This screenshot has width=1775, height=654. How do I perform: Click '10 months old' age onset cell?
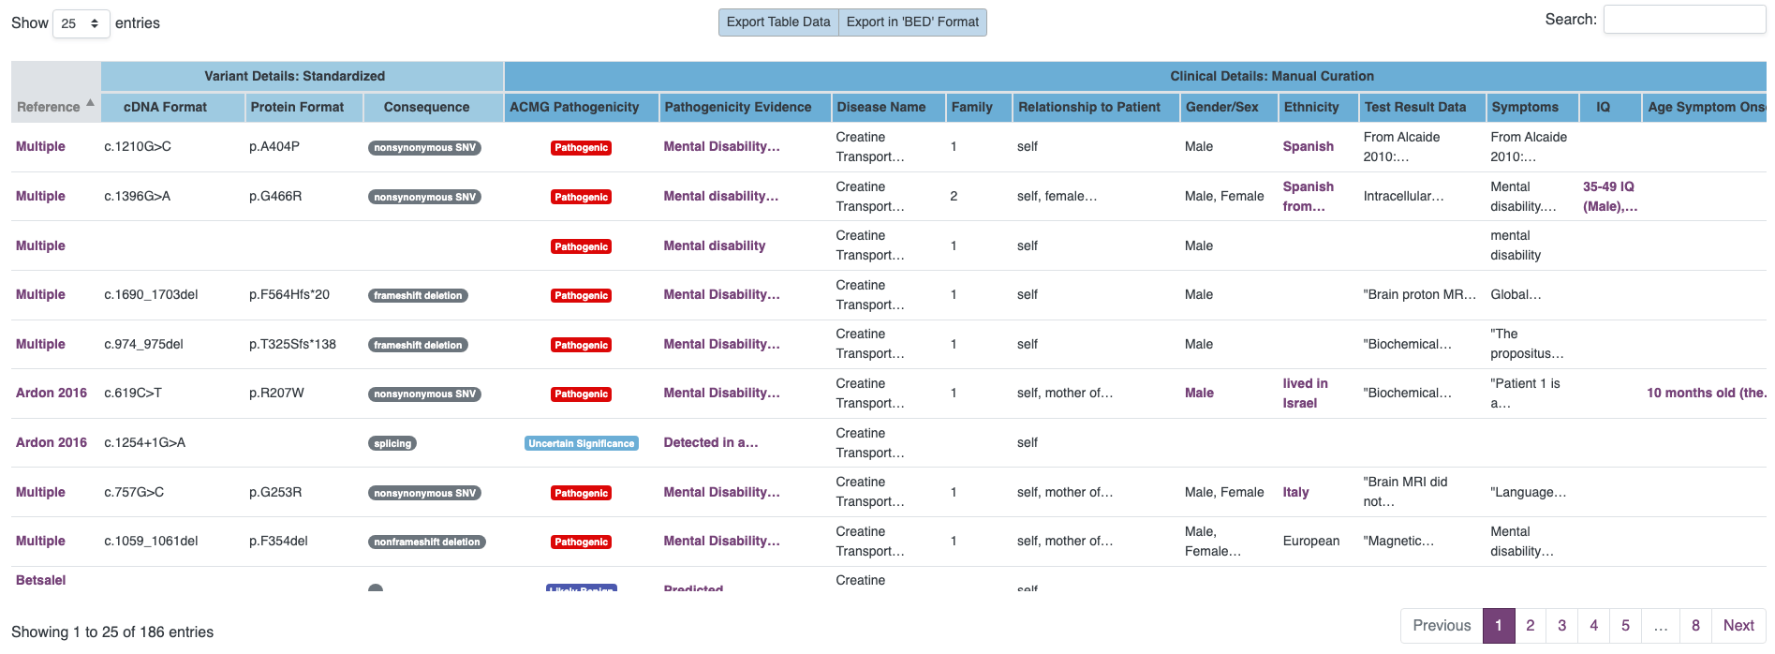tap(1705, 393)
